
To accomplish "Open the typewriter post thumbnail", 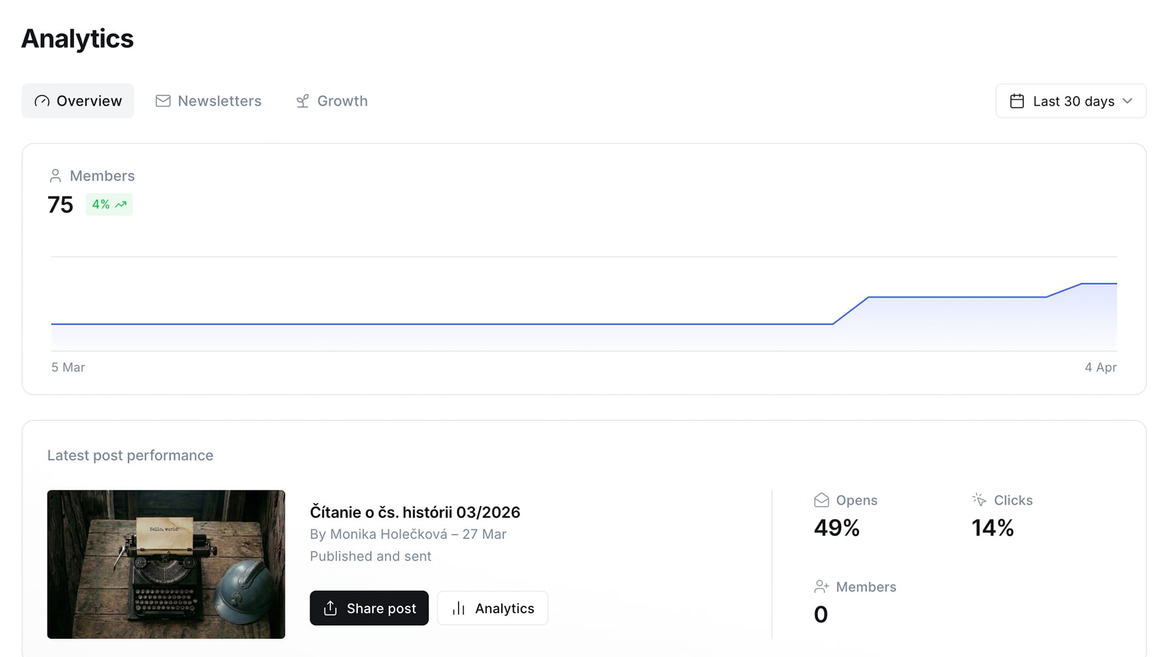I will (166, 564).
